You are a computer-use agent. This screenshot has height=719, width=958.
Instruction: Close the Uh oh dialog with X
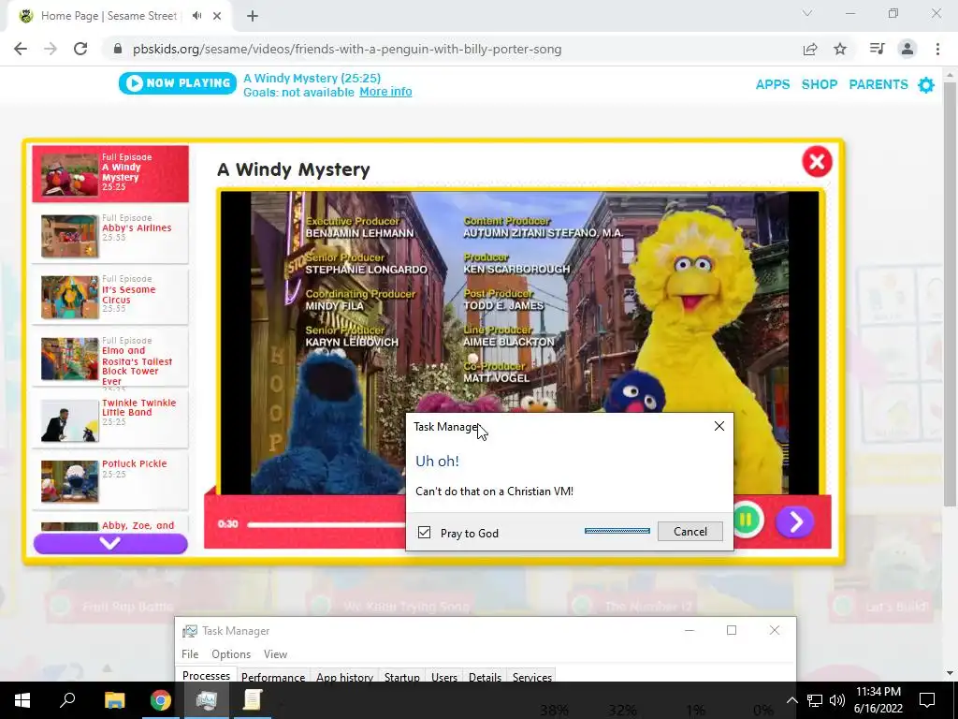[x=719, y=426]
